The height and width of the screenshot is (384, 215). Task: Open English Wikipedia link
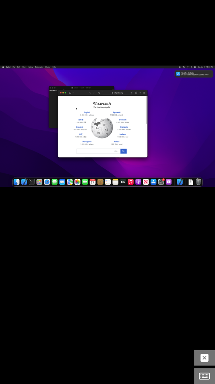click(x=87, y=112)
